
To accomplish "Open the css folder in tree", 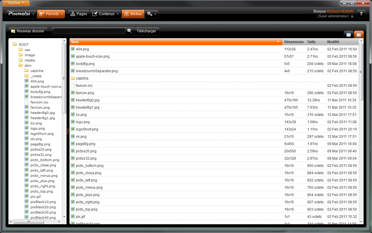I will (27, 50).
